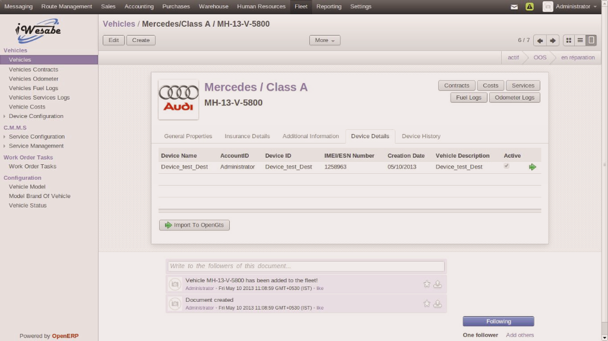This screenshot has height=341, width=608.
Task: Go to next record with right arrow
Action: (x=553, y=40)
